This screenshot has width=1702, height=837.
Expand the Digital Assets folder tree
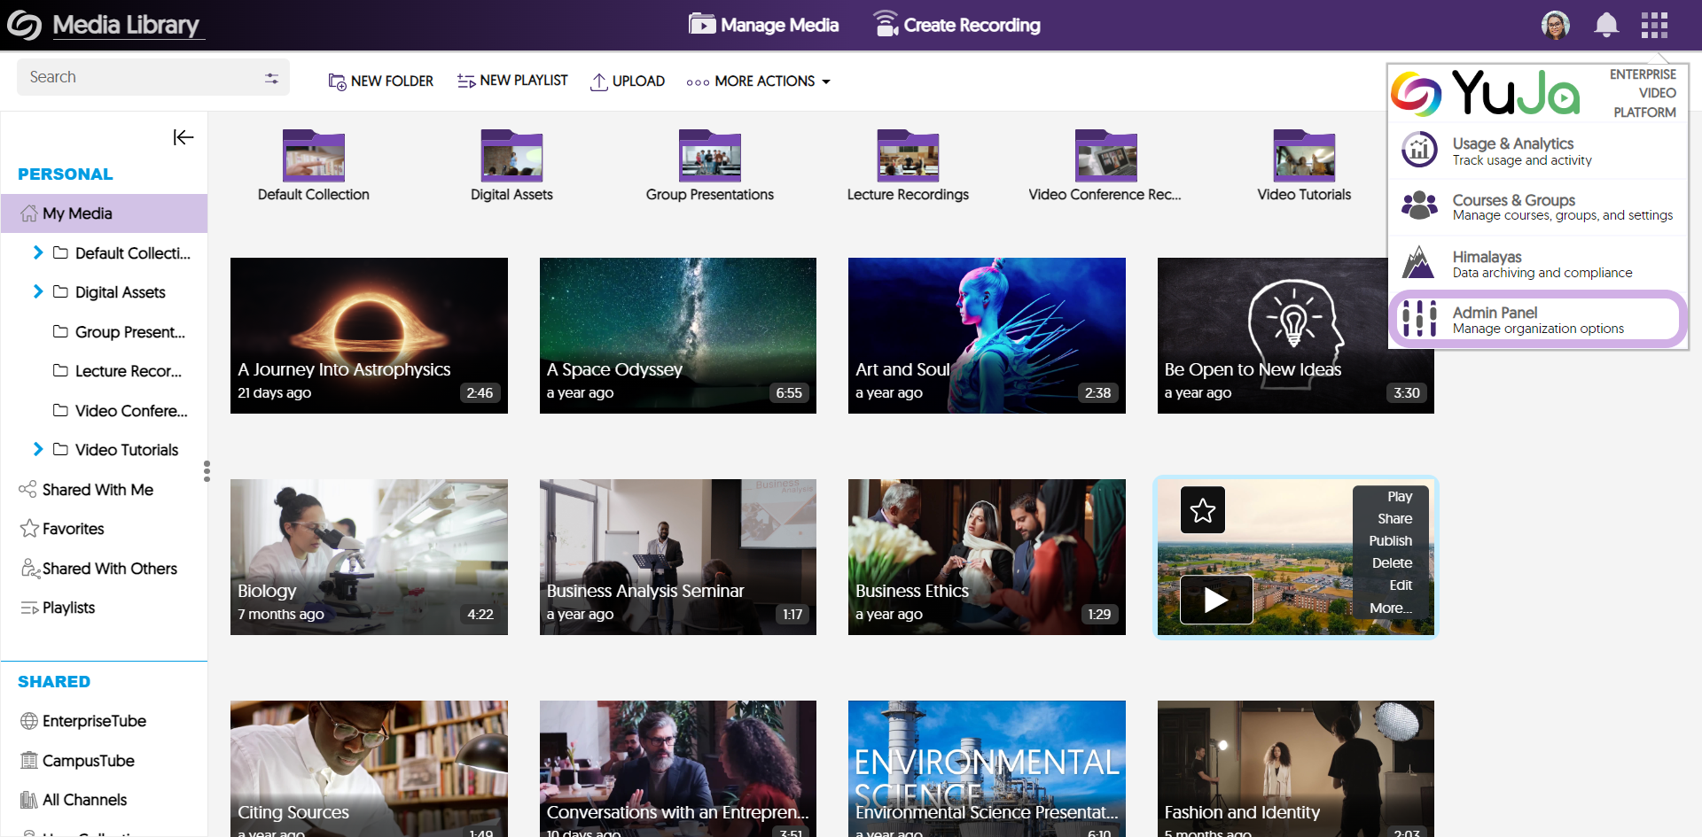[38, 291]
